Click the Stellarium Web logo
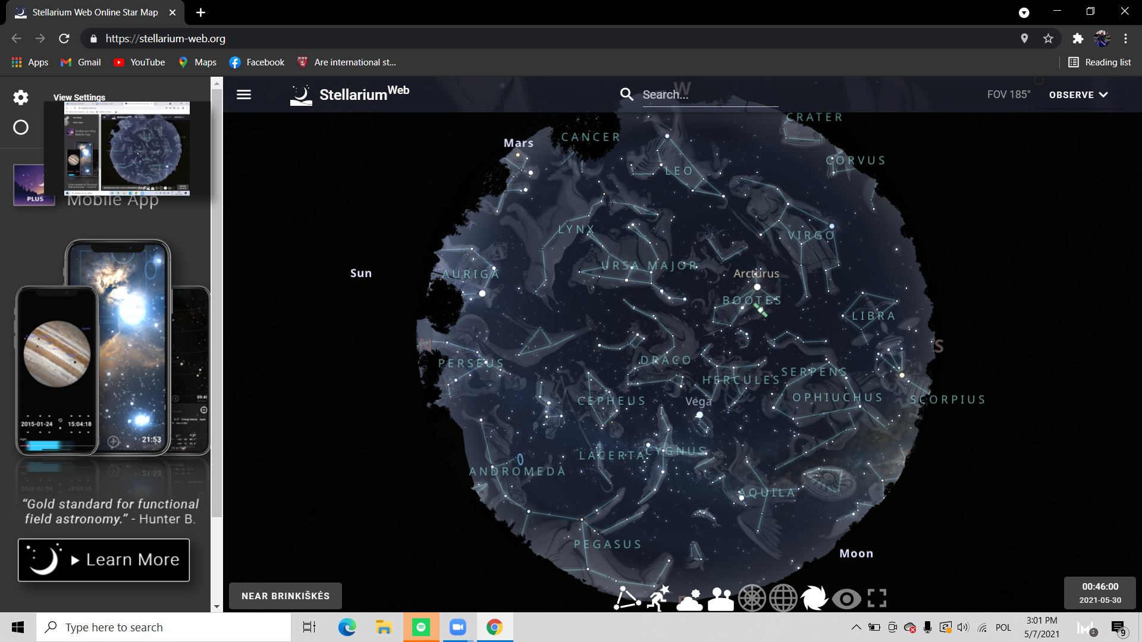1142x642 pixels. point(349,95)
